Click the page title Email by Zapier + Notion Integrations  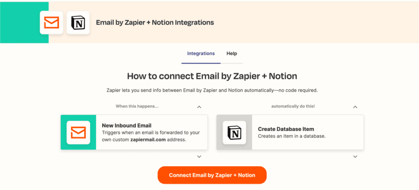tap(155, 23)
